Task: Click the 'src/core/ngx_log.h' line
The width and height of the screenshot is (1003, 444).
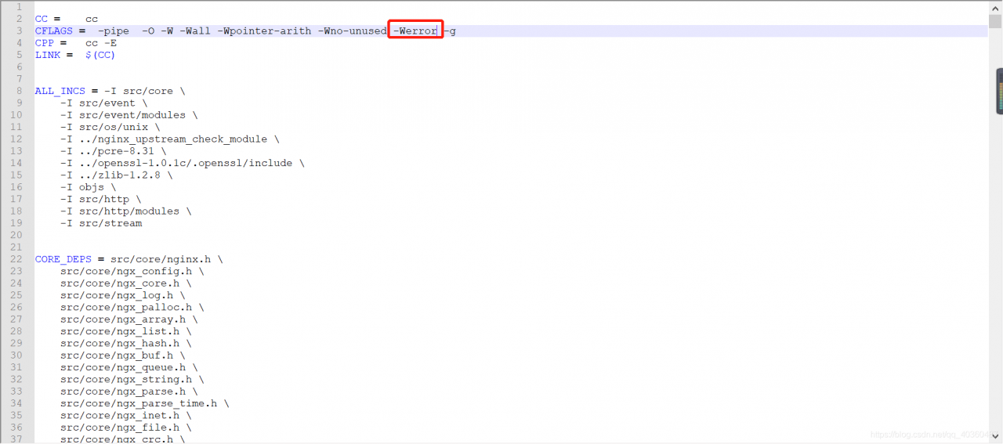Action: [122, 295]
